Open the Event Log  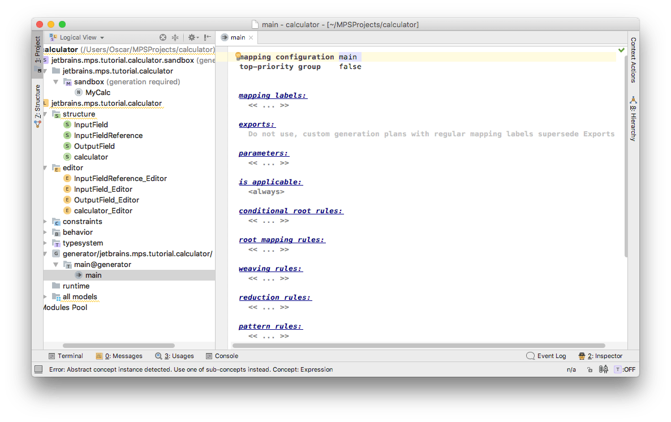point(546,356)
